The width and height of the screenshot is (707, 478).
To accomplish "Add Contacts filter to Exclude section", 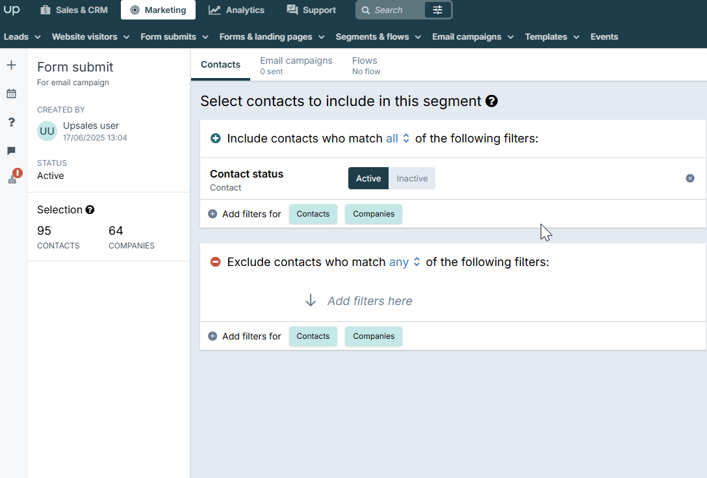I will [x=313, y=336].
